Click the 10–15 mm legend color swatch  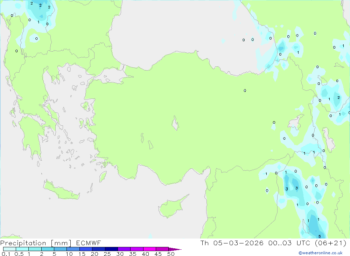(x=73, y=249)
